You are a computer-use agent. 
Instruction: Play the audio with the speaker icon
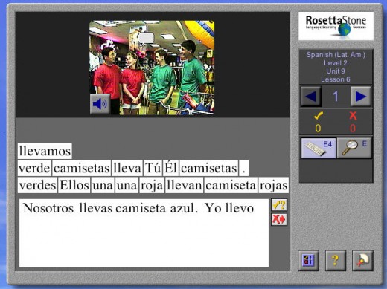[100, 104]
